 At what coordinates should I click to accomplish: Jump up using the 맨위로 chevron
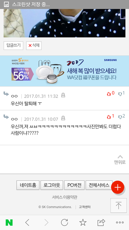tap(120, 160)
